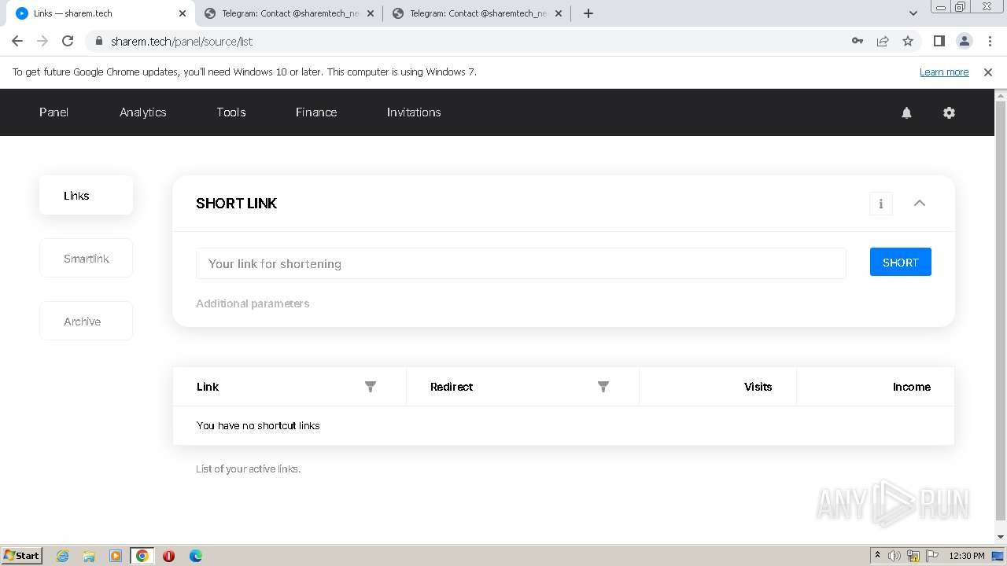Click the SHORT LINK card heading
Viewport: 1007px width, 566px height.
pos(236,203)
